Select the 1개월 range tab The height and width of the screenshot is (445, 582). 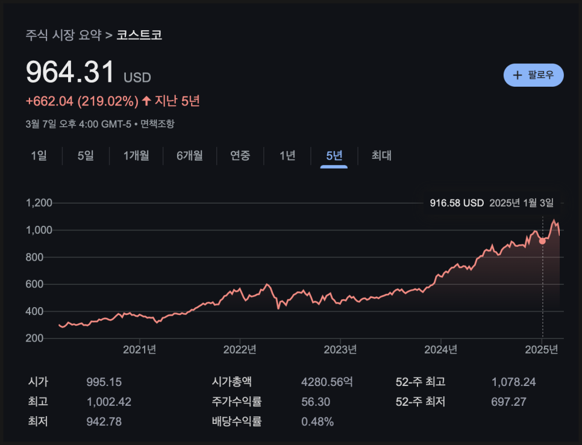[136, 155]
